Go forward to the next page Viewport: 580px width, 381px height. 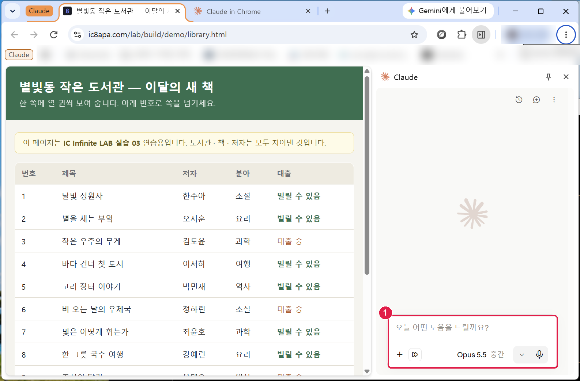pos(34,35)
